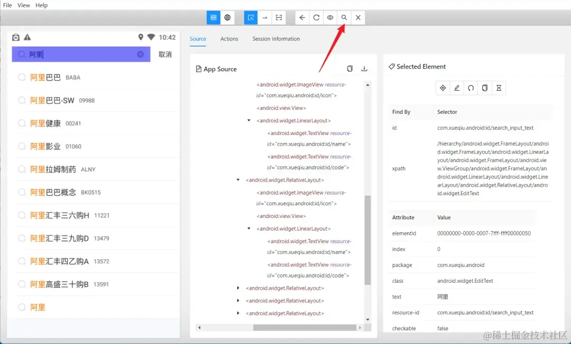Screen dimensions: 571x344
Task: Click warning triangle in phone status bar
Action: 27,37
